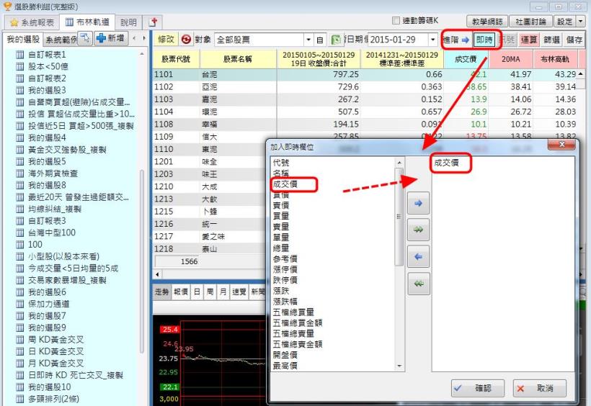
Task: Select 漲跌幅 in the field list
Action: [285, 302]
